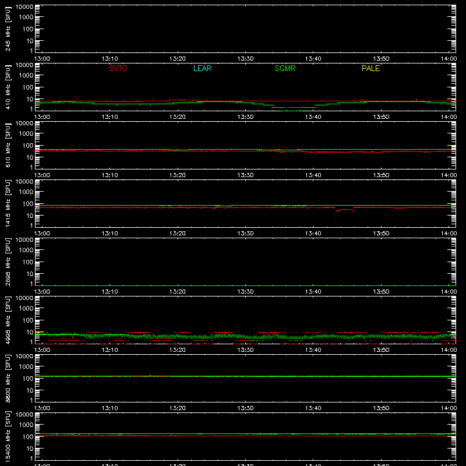Viewport: 466px width, 466px height.
Task: Click the 10000 y-axis label of 245 MHz panel
Action: coord(24,7)
